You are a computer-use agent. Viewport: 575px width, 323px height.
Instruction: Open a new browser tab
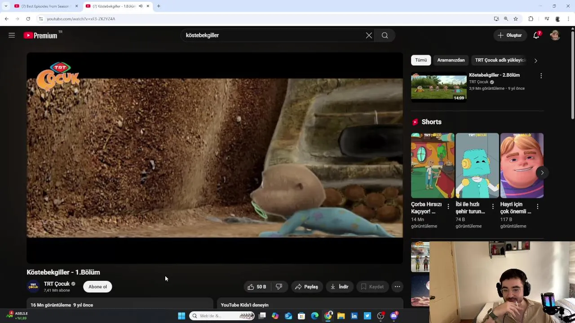(159, 6)
